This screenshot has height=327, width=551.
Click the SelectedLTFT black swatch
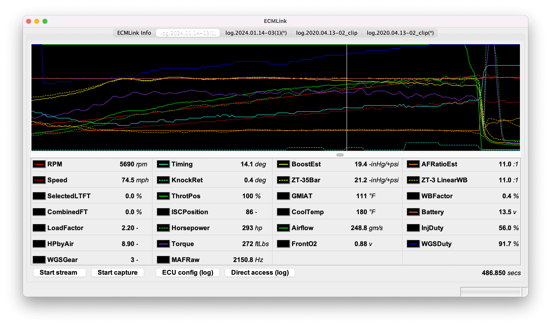click(39, 196)
